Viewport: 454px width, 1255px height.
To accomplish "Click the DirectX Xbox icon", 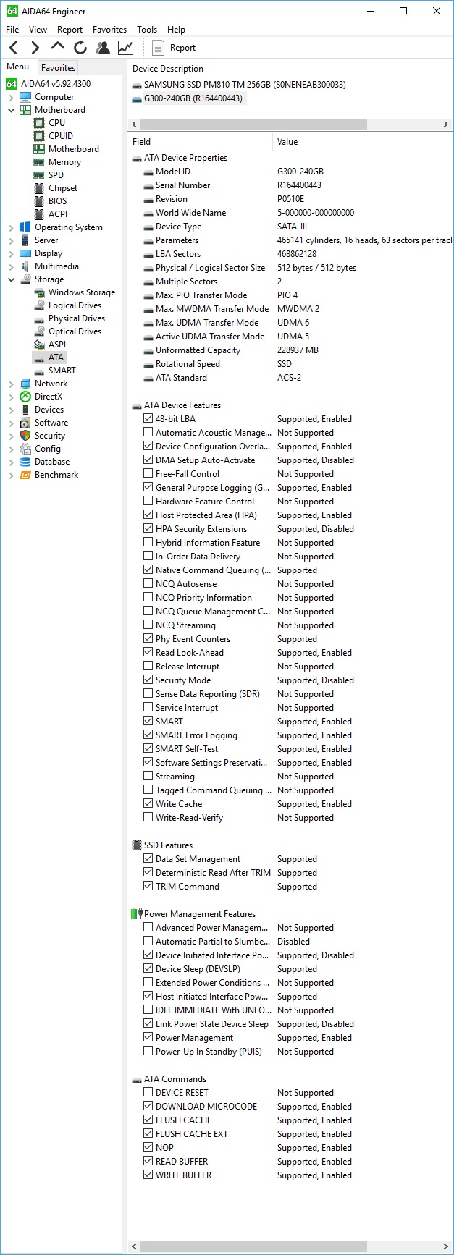I will click(x=25, y=397).
